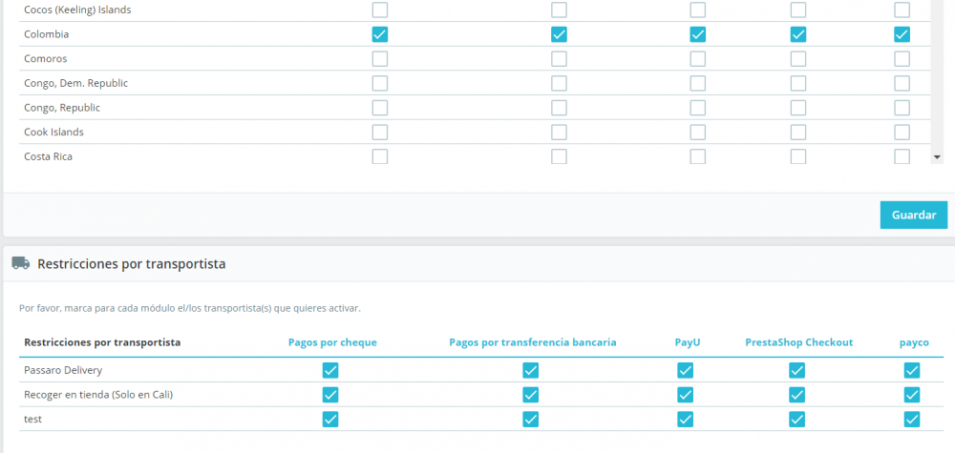Uncheck test carrier for PrestaShop Checkout
Image resolution: width=955 pixels, height=453 pixels.
pos(796,419)
